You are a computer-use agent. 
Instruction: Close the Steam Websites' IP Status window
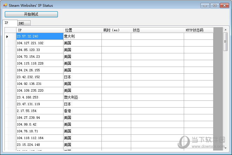coord(224,6)
